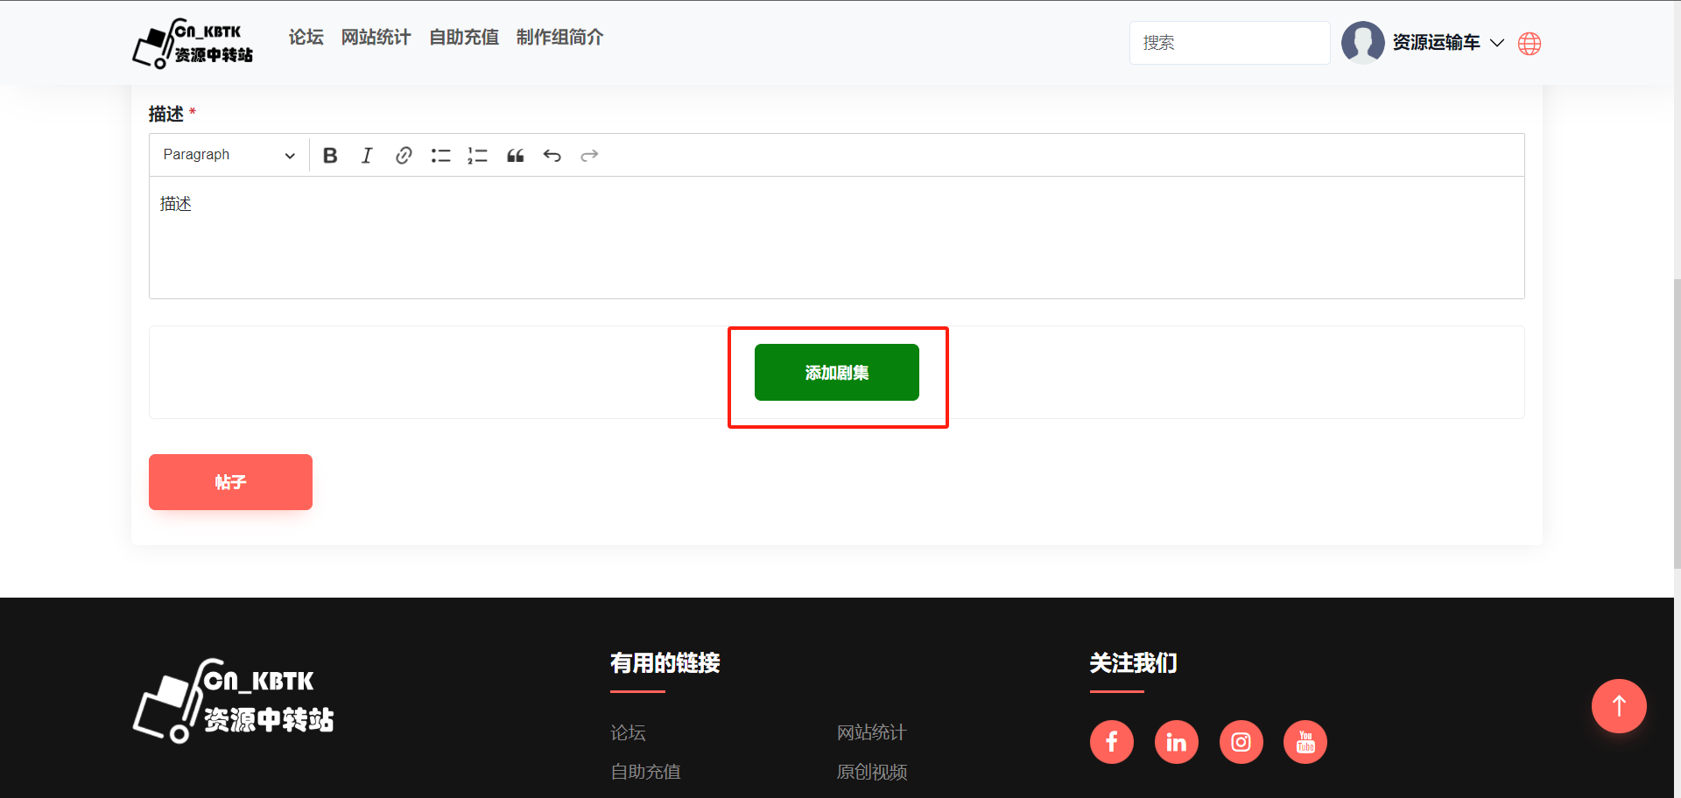
Task: Open the globe language selector
Action: point(1530,44)
